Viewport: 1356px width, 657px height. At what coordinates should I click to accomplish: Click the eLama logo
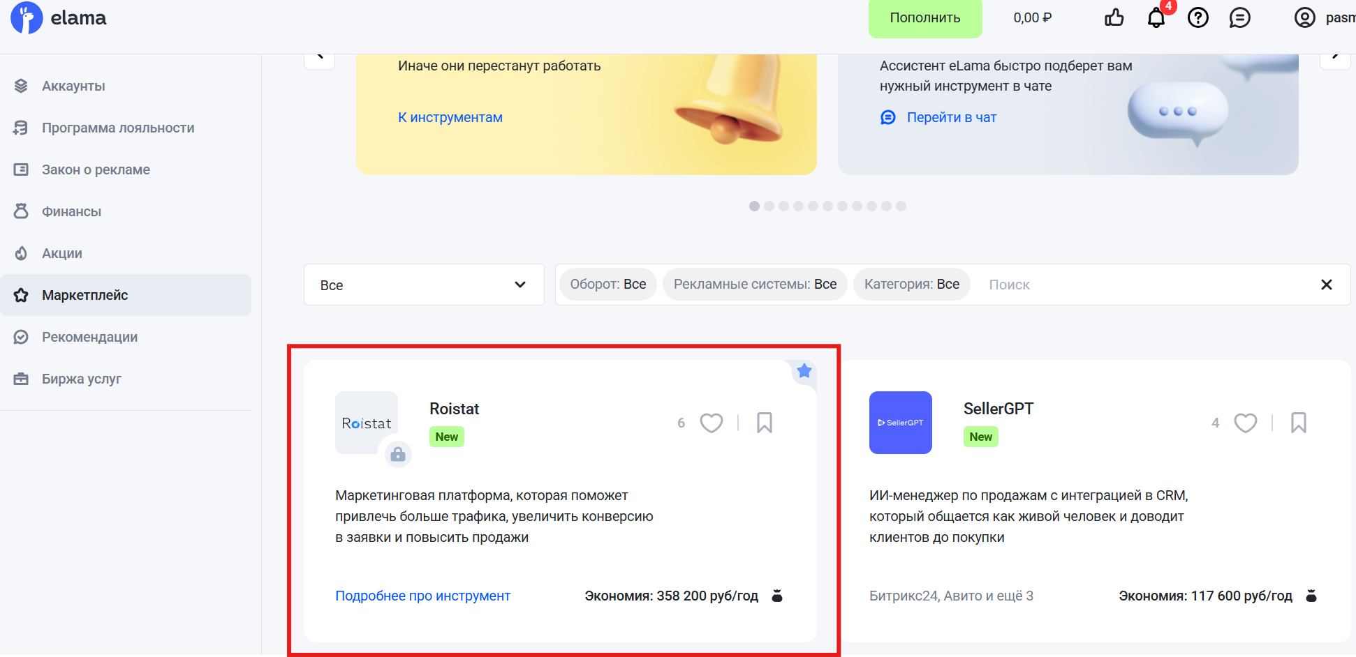[x=59, y=18]
